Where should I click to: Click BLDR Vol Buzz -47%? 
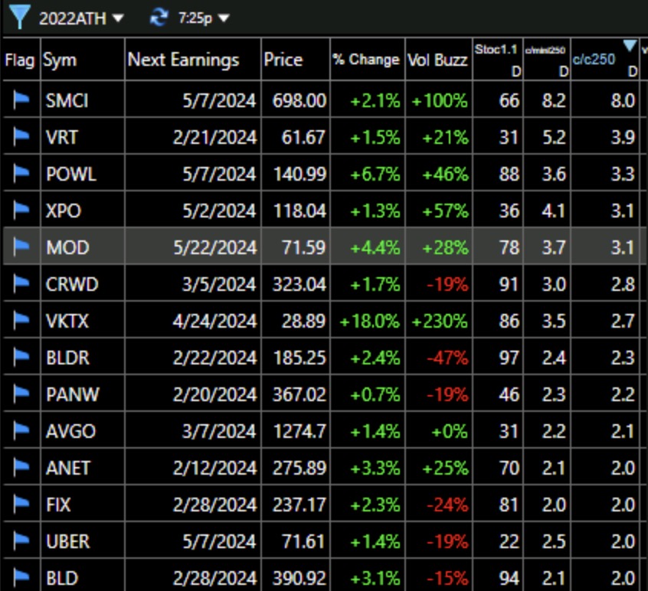click(x=447, y=358)
